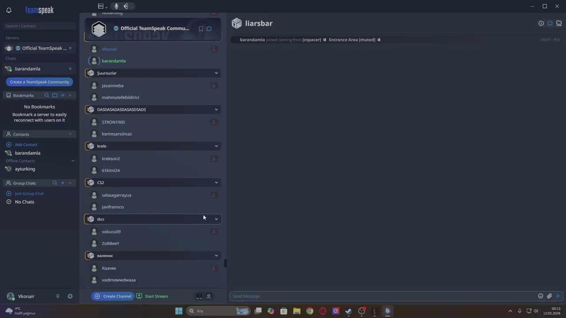Open the notifications bell
This screenshot has width=566, height=318.
coord(9,10)
